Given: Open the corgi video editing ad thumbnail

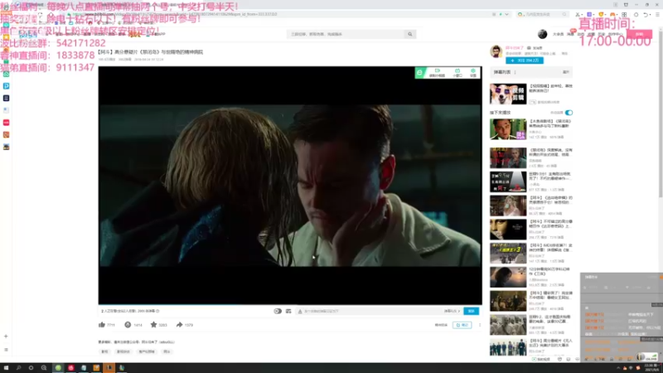Looking at the screenshot, I should click(x=508, y=94).
